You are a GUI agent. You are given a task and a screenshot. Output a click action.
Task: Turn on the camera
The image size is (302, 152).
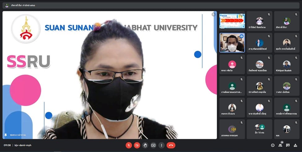[137, 145]
